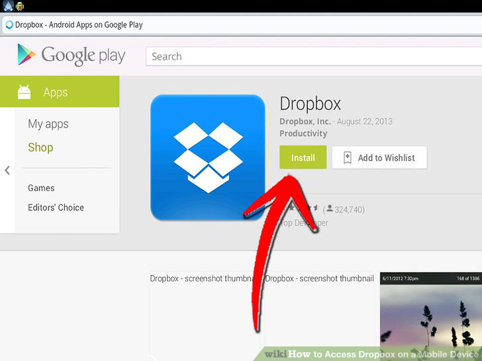Screen dimensions: 482x361
Task: Click the Dropbox app icon
Action: pyautogui.click(x=208, y=157)
